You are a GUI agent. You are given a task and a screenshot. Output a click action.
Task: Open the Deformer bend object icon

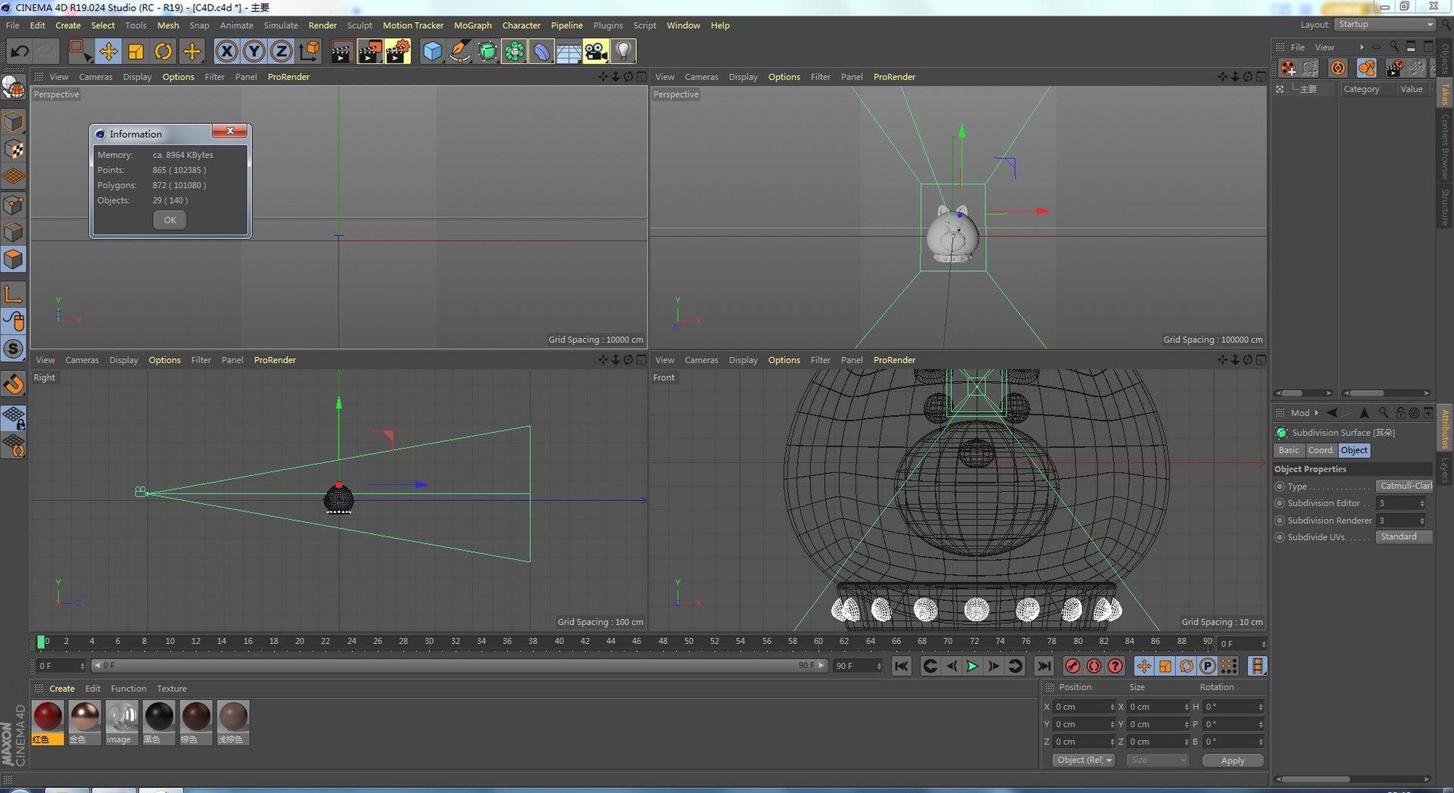pyautogui.click(x=541, y=51)
